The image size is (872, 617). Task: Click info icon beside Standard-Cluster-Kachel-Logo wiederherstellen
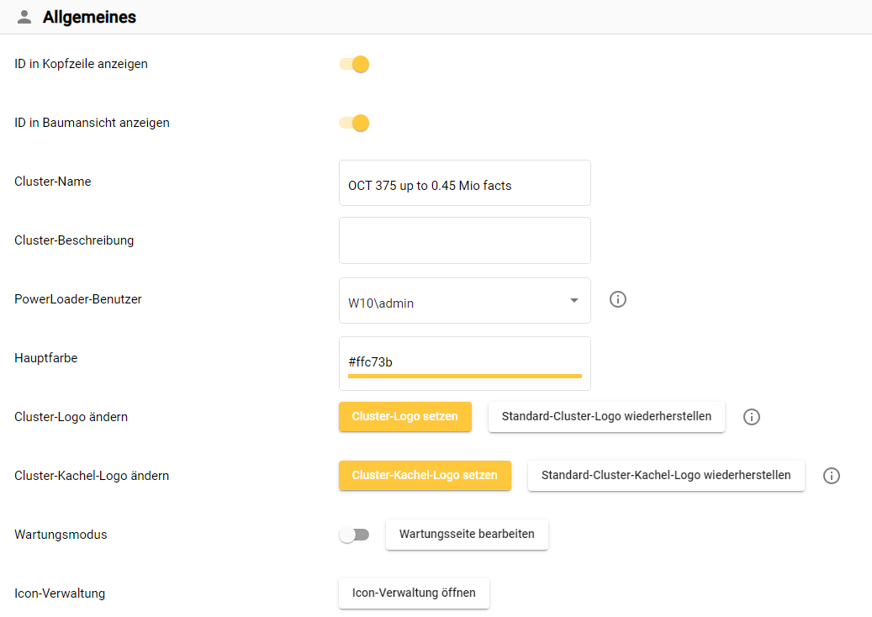[832, 476]
